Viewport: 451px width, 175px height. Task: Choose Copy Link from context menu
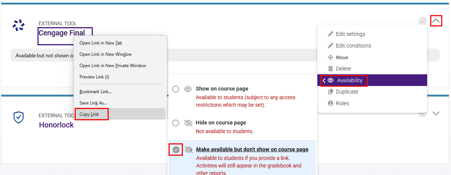[x=92, y=114]
